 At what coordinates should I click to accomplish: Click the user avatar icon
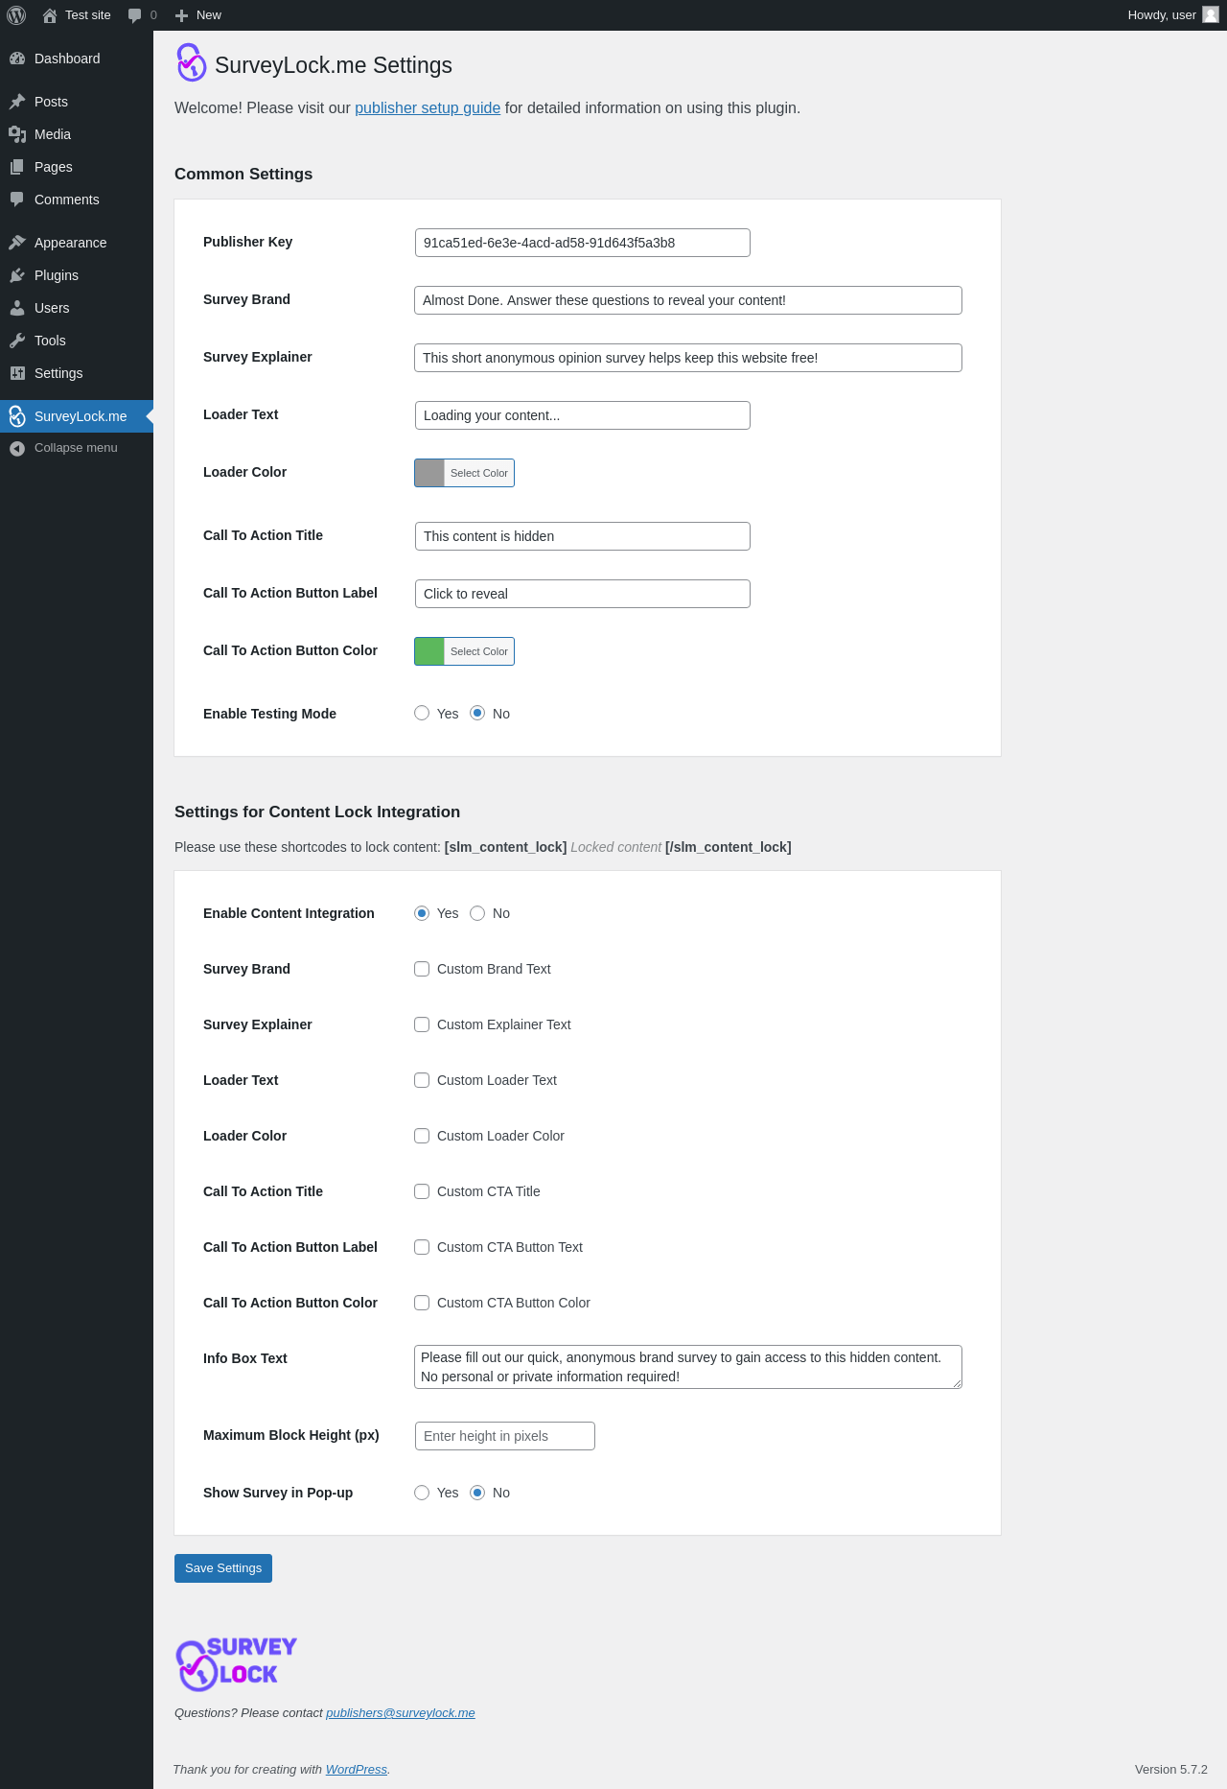point(1211,15)
